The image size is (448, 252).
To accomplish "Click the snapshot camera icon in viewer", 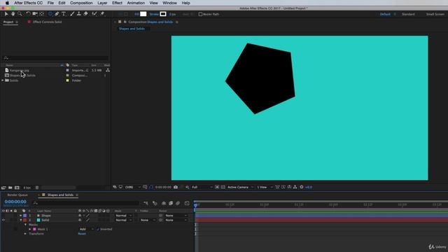I will [x=176, y=187].
